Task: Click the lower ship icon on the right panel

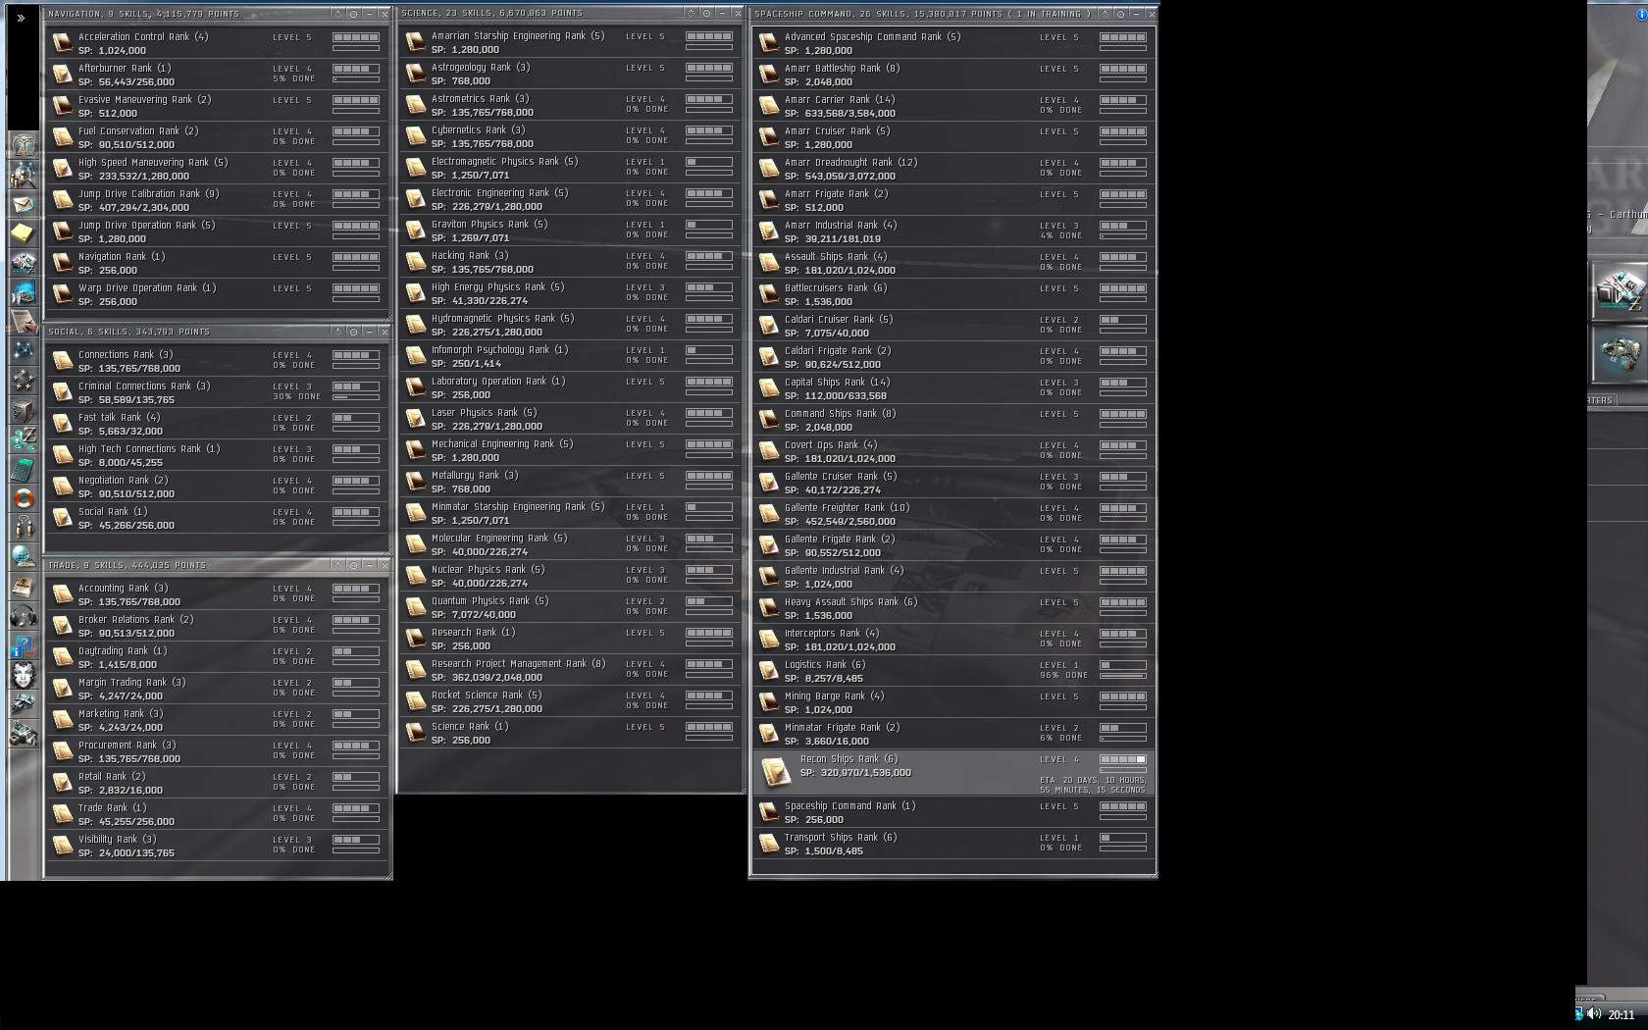Action: pyautogui.click(x=1620, y=352)
